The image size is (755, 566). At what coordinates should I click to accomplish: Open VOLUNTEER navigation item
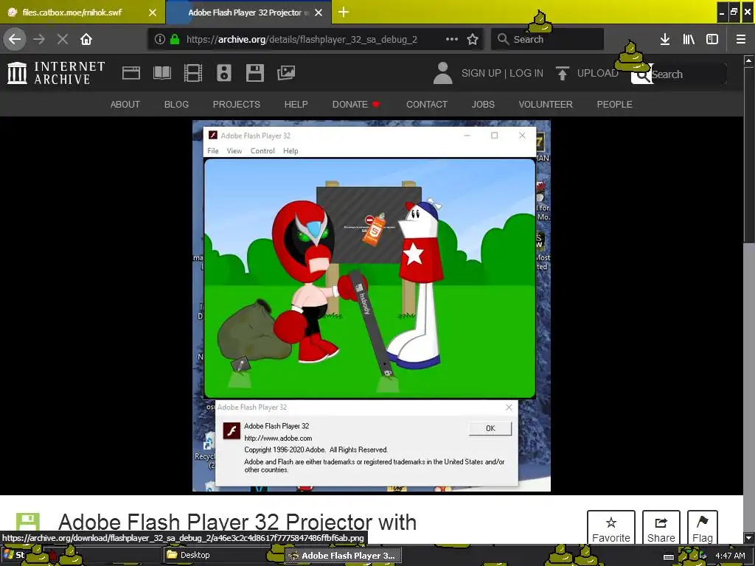click(x=546, y=105)
